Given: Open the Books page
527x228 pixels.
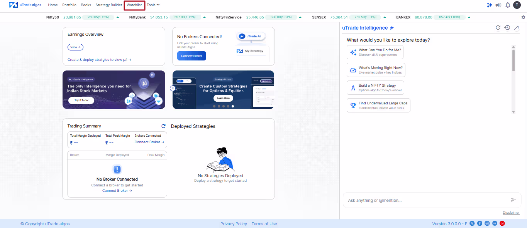Looking at the screenshot, I should pos(86,5).
